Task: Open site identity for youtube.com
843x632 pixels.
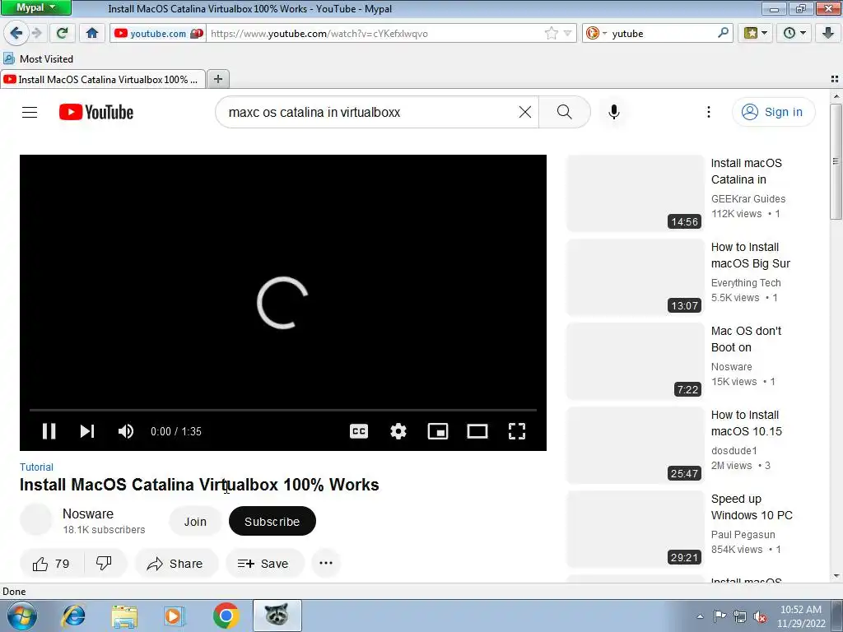Action: pos(157,33)
